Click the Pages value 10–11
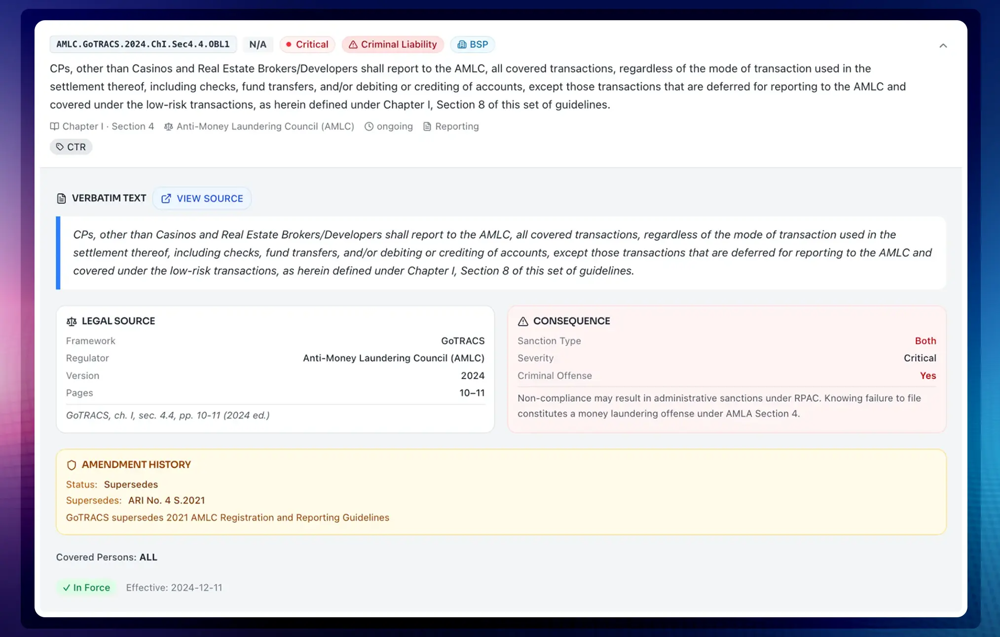 click(x=472, y=393)
